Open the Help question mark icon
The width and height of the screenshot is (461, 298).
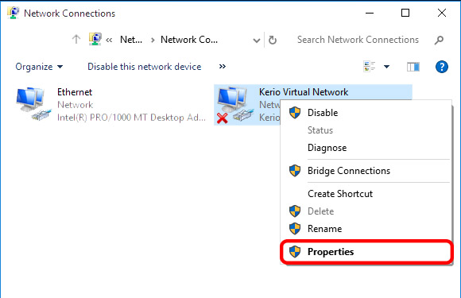click(442, 67)
